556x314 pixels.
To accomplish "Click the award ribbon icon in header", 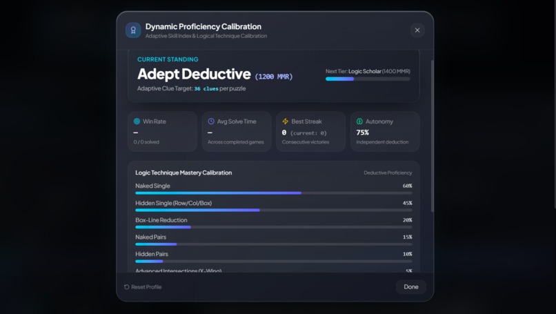I will tap(133, 30).
